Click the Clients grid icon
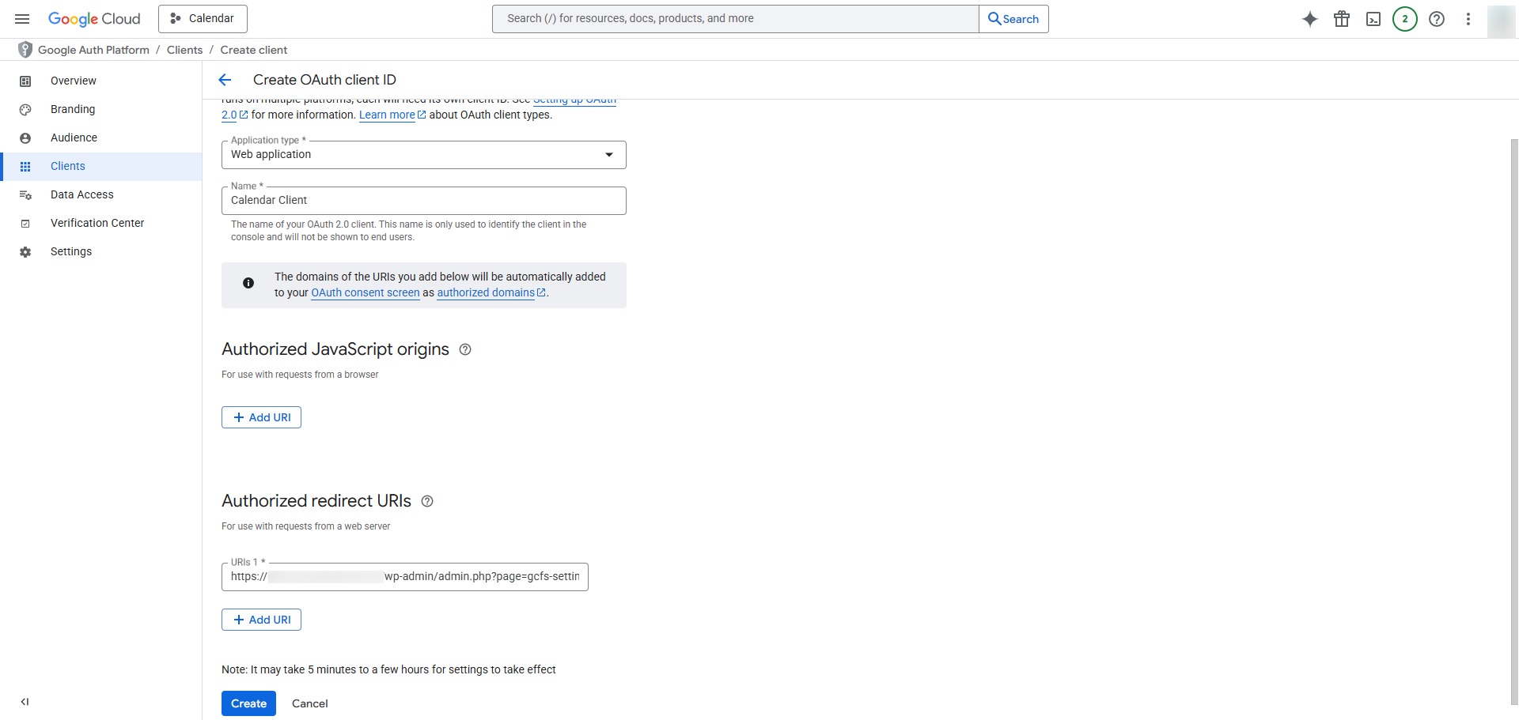 click(x=25, y=166)
